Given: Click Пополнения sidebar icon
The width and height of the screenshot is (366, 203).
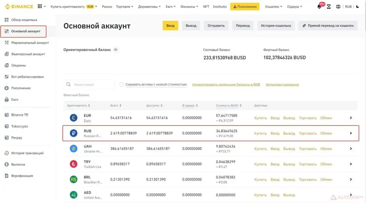Looking at the screenshot, I should click(x=6, y=88).
